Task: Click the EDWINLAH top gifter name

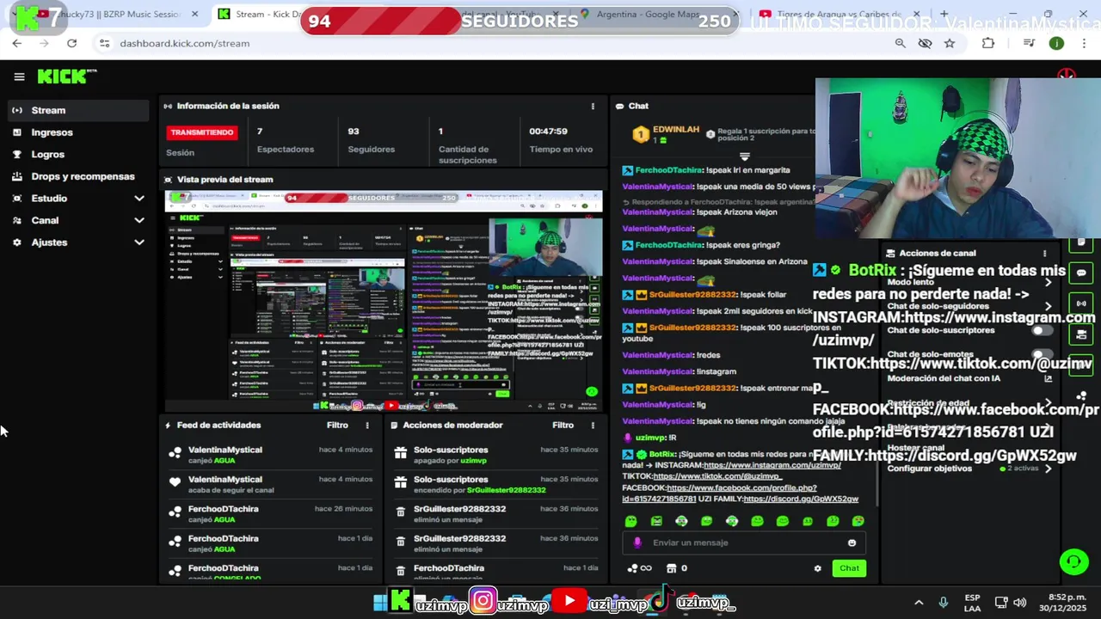Action: click(x=676, y=129)
